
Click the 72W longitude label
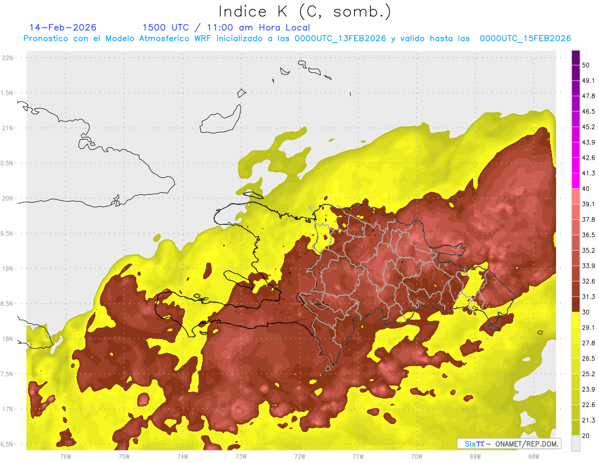click(299, 456)
